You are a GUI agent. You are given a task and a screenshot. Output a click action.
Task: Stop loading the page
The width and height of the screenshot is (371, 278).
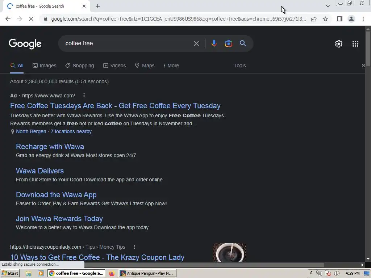[x=31, y=19]
